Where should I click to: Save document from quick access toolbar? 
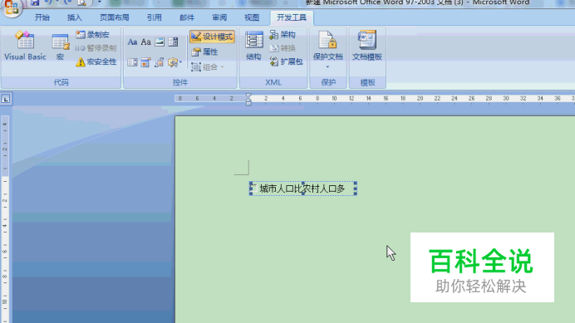tap(35, 2)
